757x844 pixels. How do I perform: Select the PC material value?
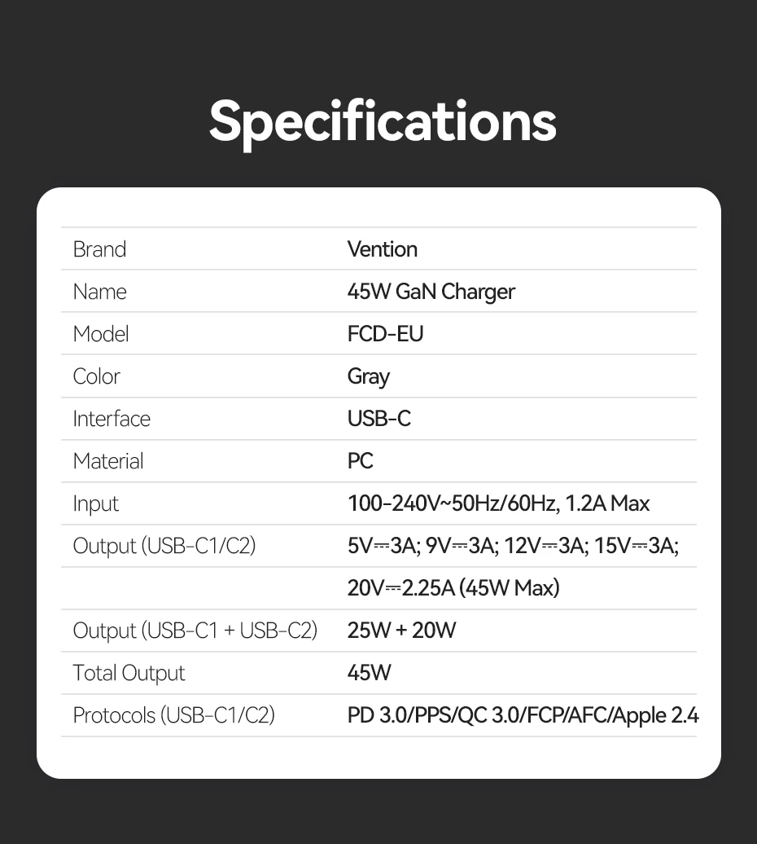click(x=360, y=461)
